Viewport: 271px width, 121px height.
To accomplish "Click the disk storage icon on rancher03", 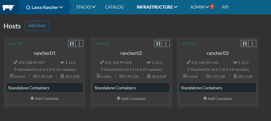I will pos(235,76).
